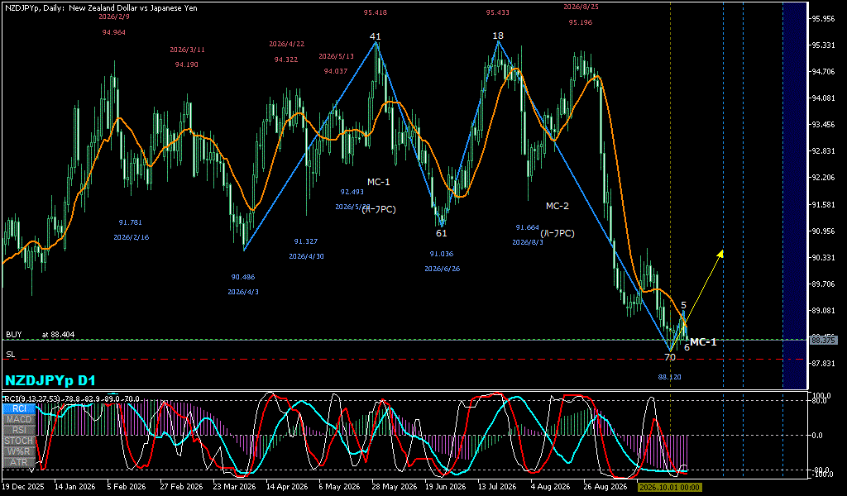Click the 89.706 price scale value
Screen dimensions: 847x496
(x=823, y=284)
